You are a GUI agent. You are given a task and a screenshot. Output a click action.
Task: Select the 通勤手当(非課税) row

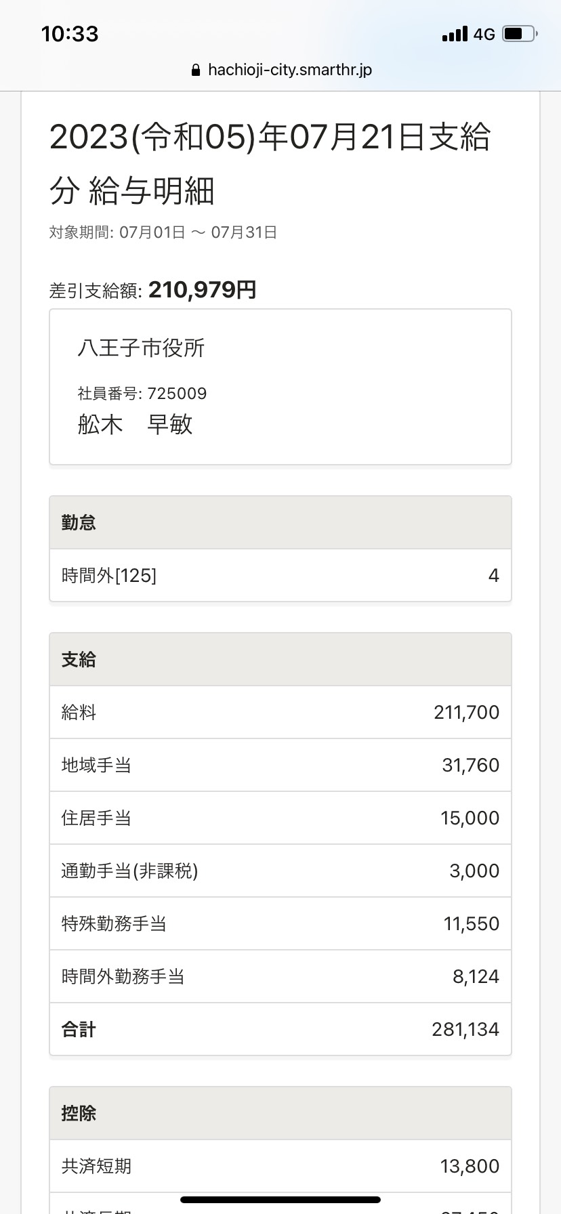coord(280,871)
